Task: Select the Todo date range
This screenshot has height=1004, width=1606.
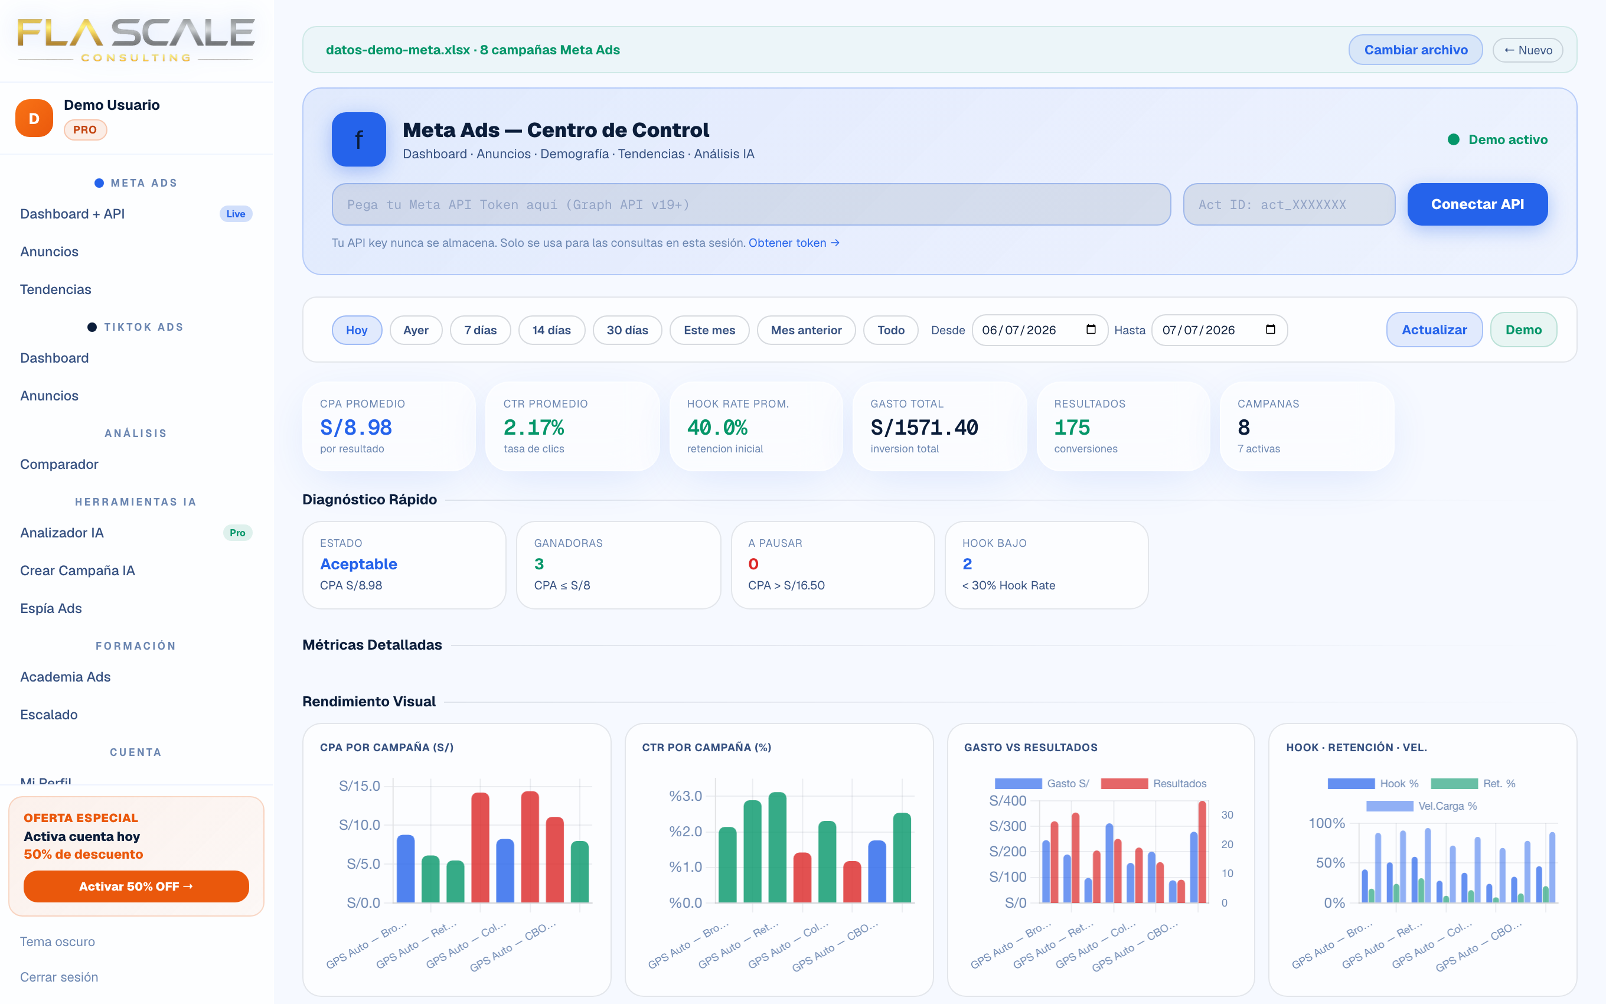Action: point(890,330)
